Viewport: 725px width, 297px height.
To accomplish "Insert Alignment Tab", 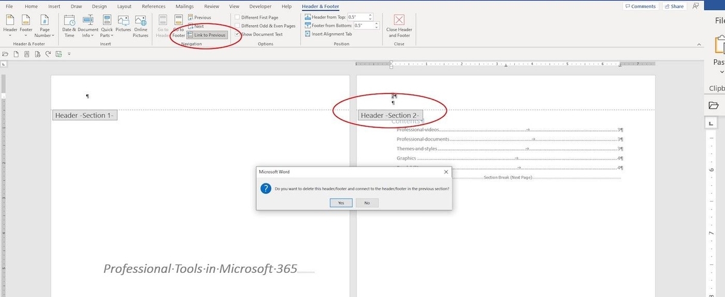I will coord(328,34).
